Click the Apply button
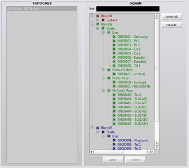Image resolution: width=189 pixels, height=168 pixels. tap(113, 160)
